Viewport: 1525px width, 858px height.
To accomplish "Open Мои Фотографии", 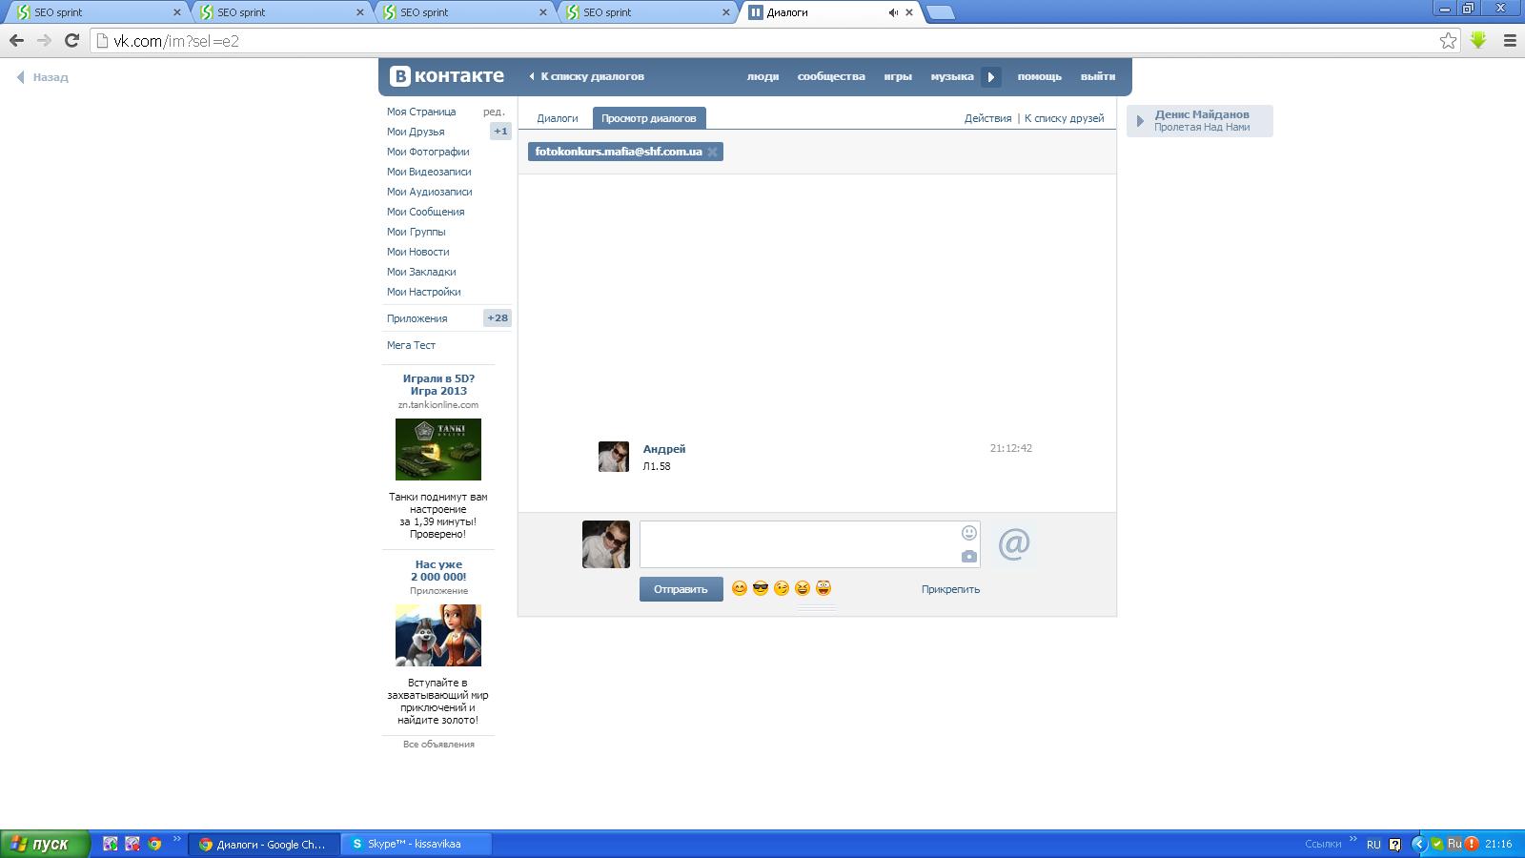I will (428, 152).
